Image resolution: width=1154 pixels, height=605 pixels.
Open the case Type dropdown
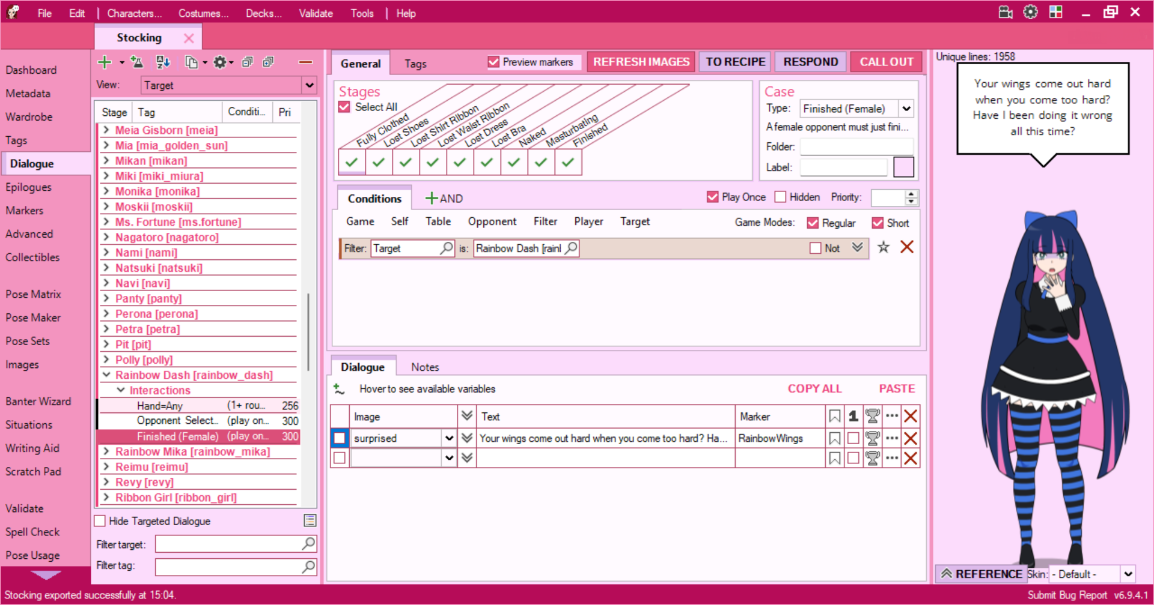[x=906, y=109]
